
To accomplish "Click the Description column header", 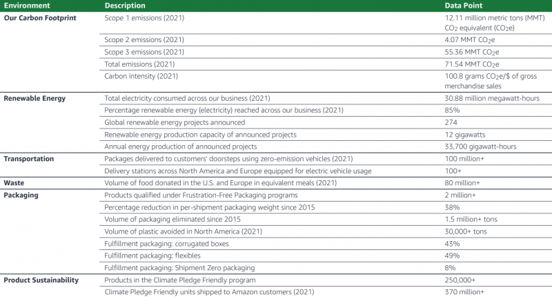I will point(125,6).
